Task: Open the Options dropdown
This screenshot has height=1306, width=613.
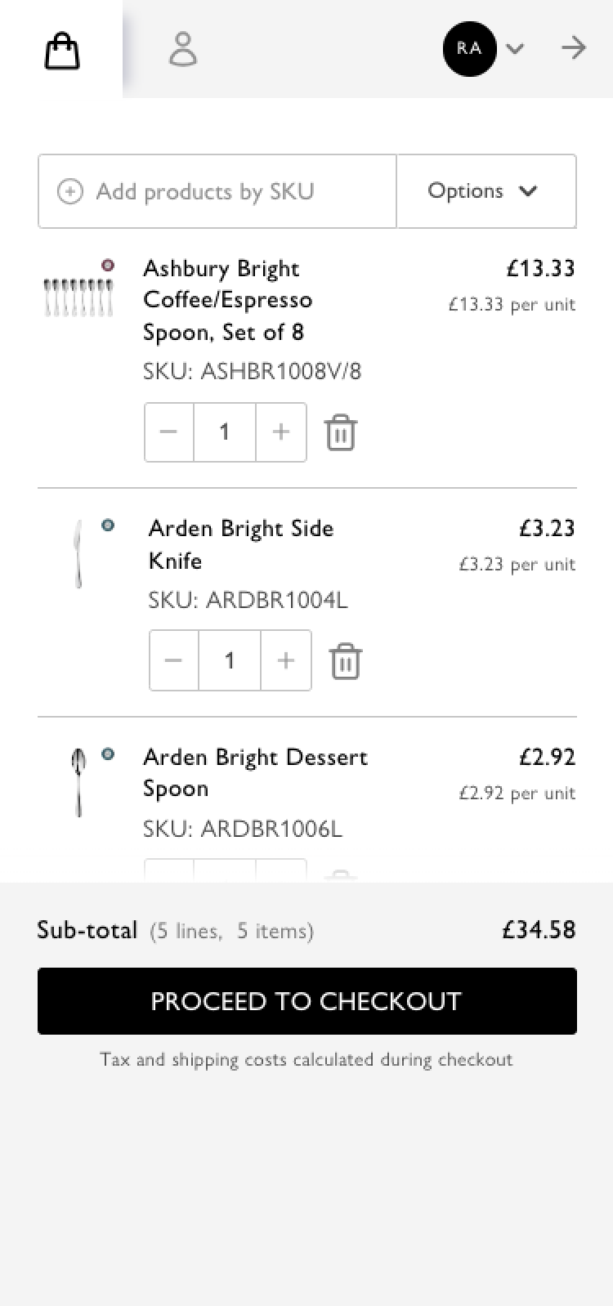Action: pos(485,191)
